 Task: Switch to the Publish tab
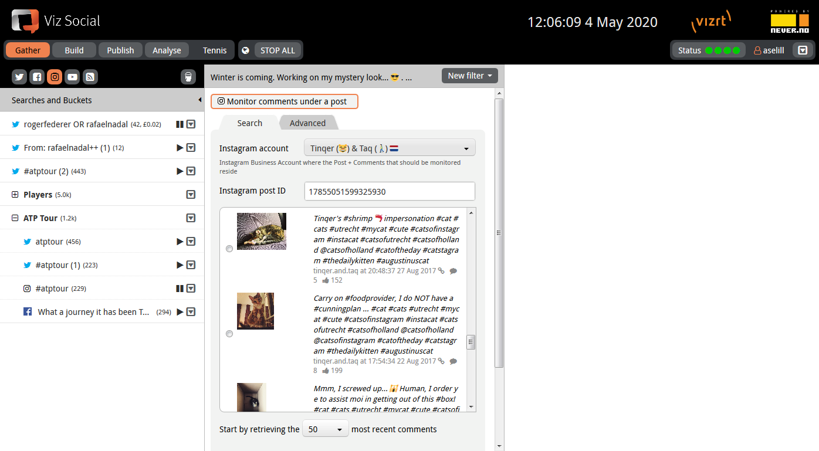[x=120, y=50]
